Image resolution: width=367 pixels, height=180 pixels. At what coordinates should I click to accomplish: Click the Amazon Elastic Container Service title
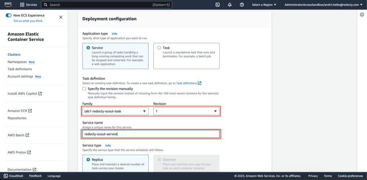pyautogui.click(x=26, y=37)
